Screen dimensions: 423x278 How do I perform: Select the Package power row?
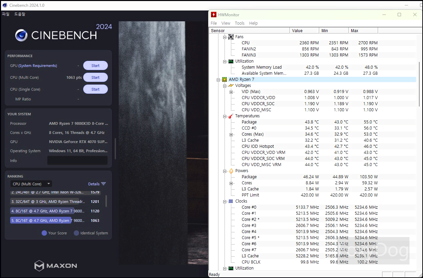point(309,177)
